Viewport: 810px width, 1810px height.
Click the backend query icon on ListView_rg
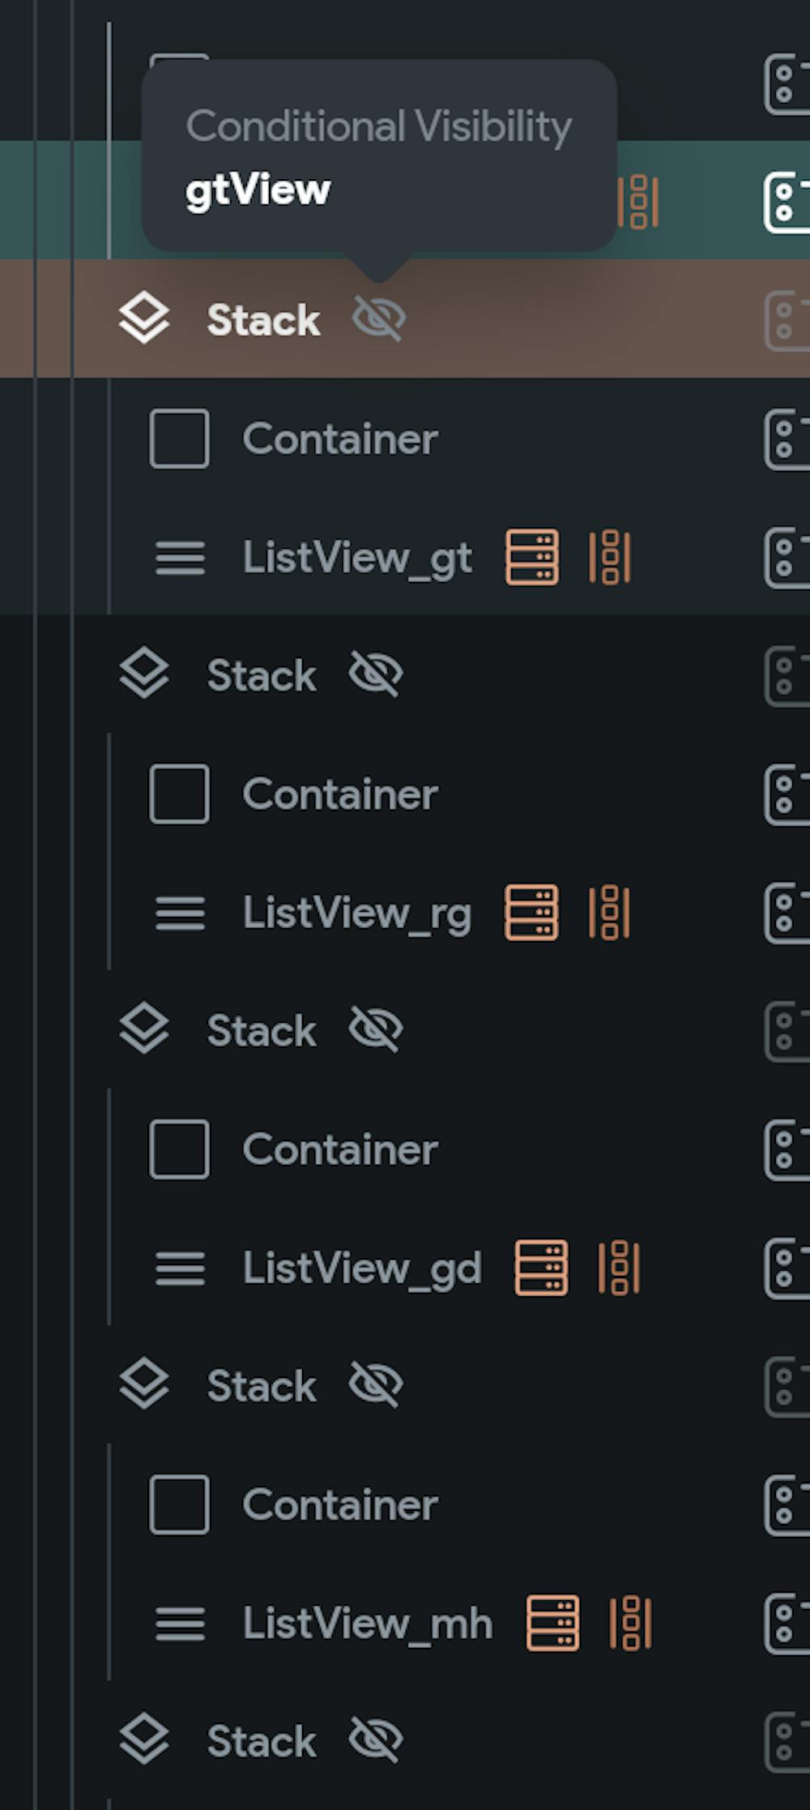531,912
